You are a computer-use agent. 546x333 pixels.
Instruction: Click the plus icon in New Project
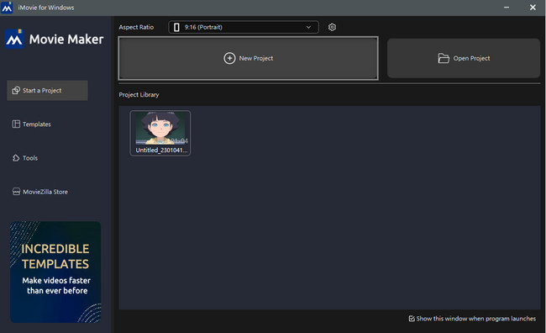pos(229,58)
